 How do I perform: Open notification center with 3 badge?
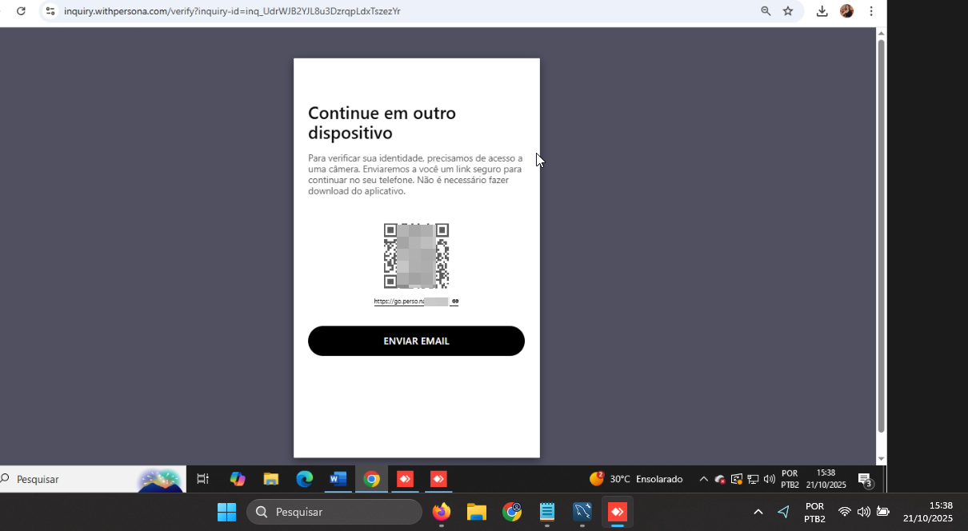pos(866,480)
